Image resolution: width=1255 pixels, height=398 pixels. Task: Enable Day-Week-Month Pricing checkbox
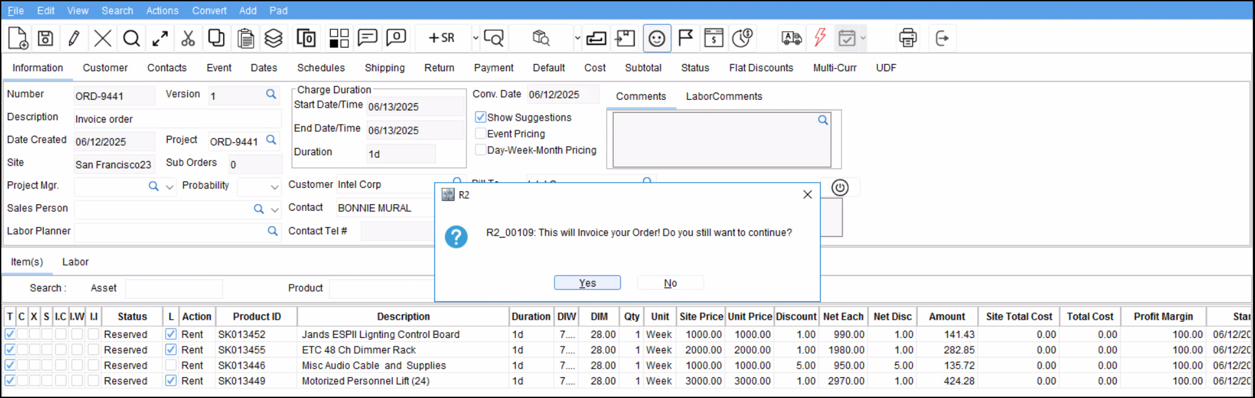click(x=481, y=150)
